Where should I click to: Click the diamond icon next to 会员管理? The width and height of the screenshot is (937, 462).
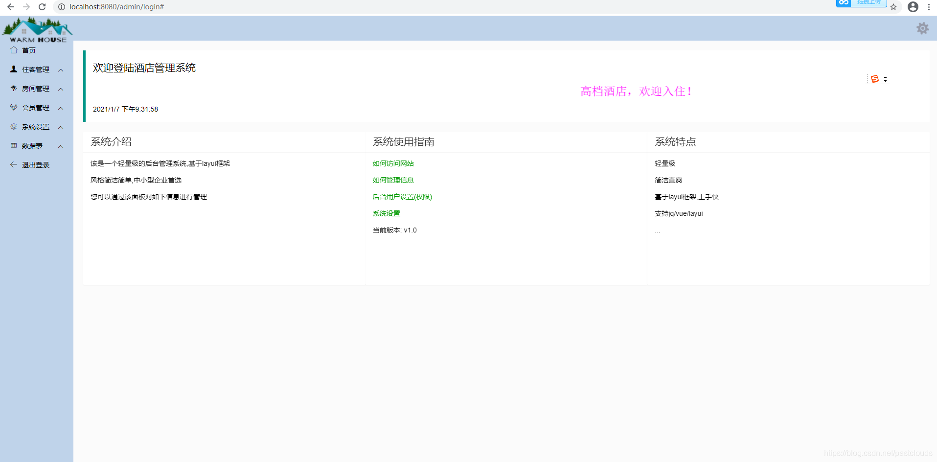click(14, 107)
